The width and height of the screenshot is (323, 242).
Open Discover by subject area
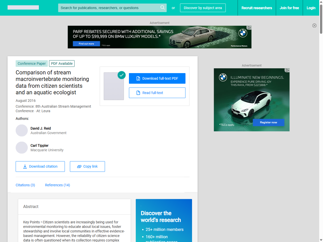[203, 8]
